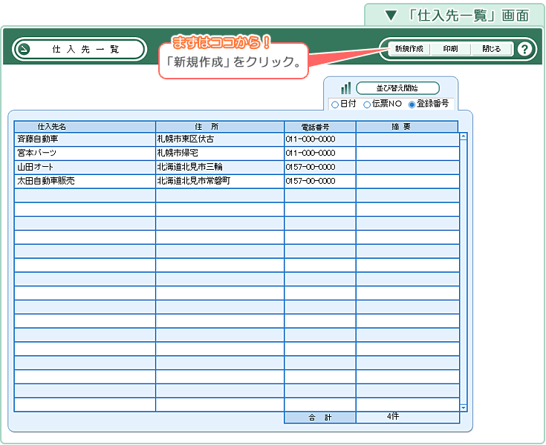Screen dimensions: 546x445
Task: Select the 登録番号 radio button
Action: click(412, 105)
